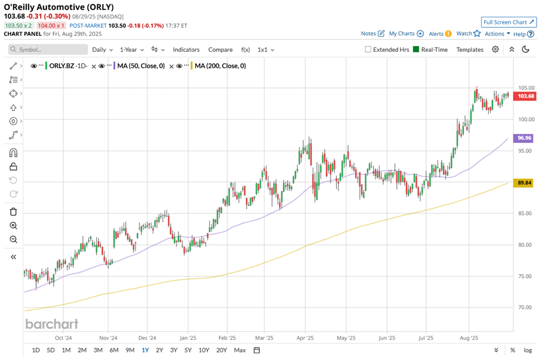Screen dimensions: 539x360
Task: Collapse header with double up chevron
Action: 512,49
